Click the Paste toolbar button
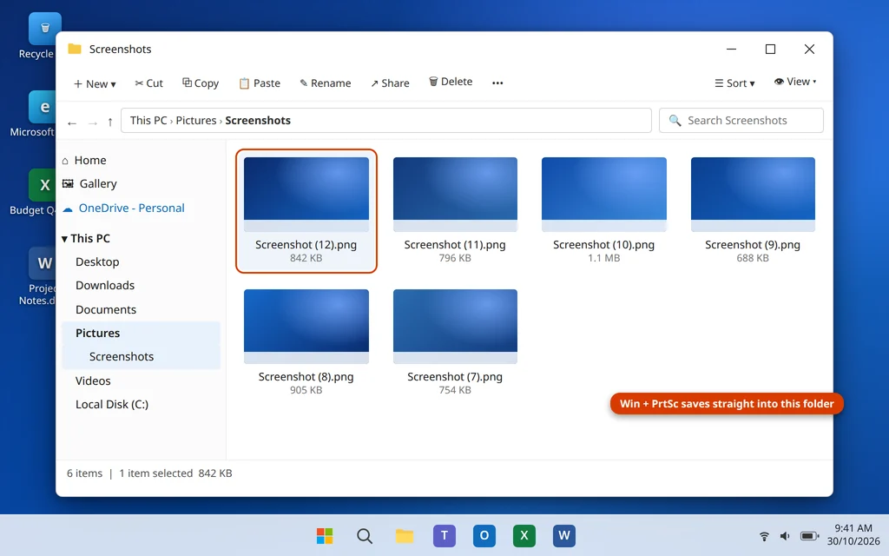The image size is (889, 556). (x=259, y=83)
